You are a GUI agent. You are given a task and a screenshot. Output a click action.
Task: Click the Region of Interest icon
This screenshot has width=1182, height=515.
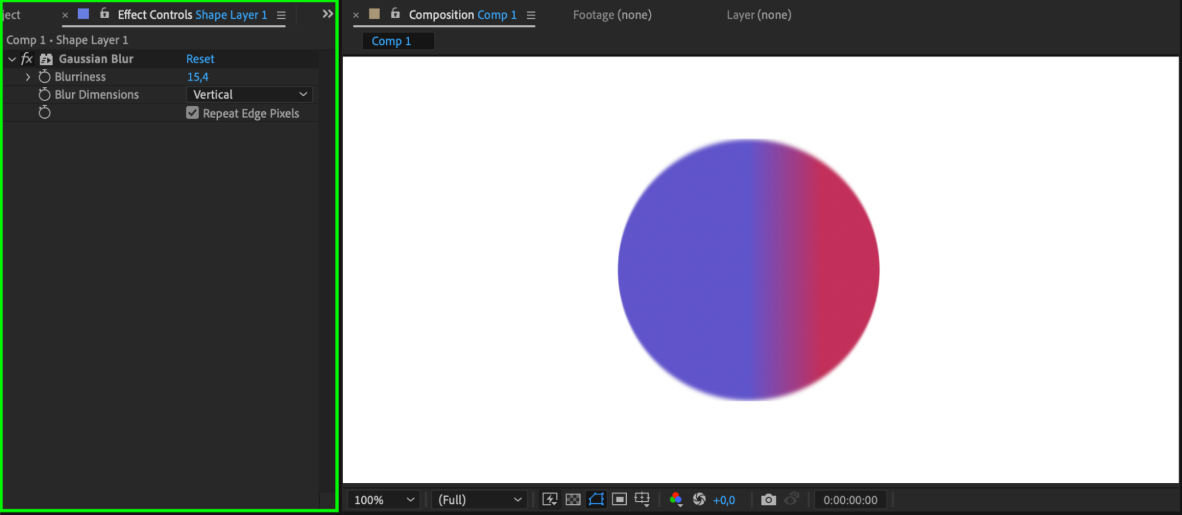point(619,500)
